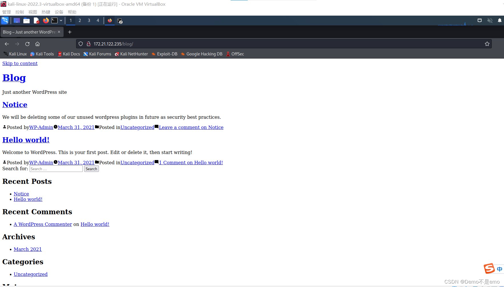Open VirtualBox 视图 menu
The image size is (504, 287).
tap(33, 12)
